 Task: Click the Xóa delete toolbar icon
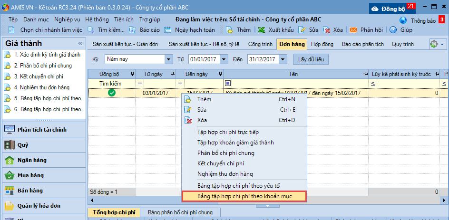[327, 29]
